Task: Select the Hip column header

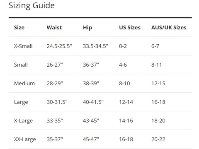Action: point(87,28)
